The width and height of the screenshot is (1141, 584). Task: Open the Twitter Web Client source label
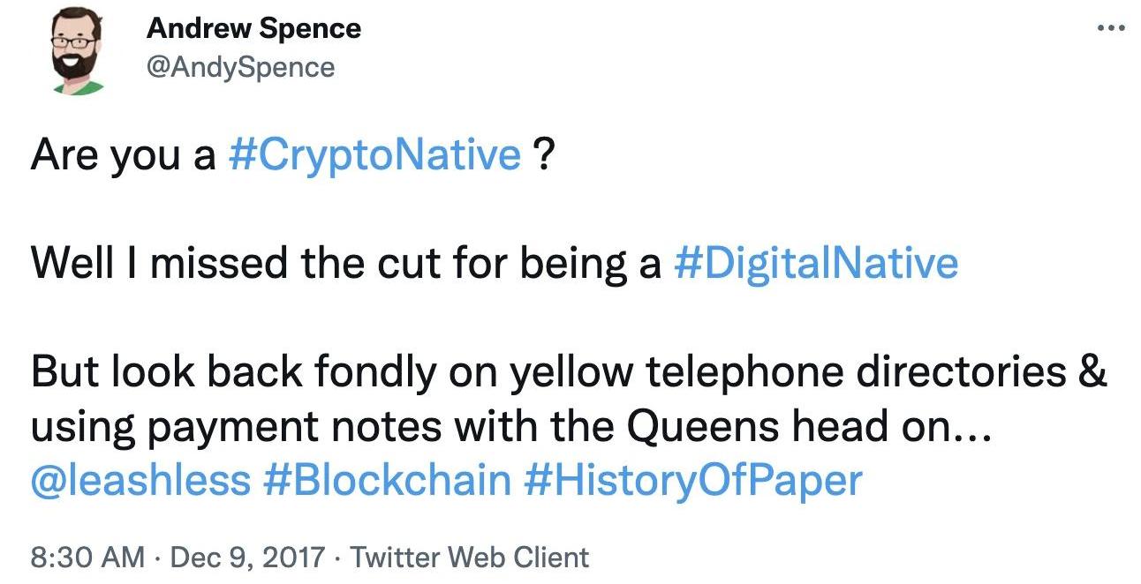pos(469,558)
